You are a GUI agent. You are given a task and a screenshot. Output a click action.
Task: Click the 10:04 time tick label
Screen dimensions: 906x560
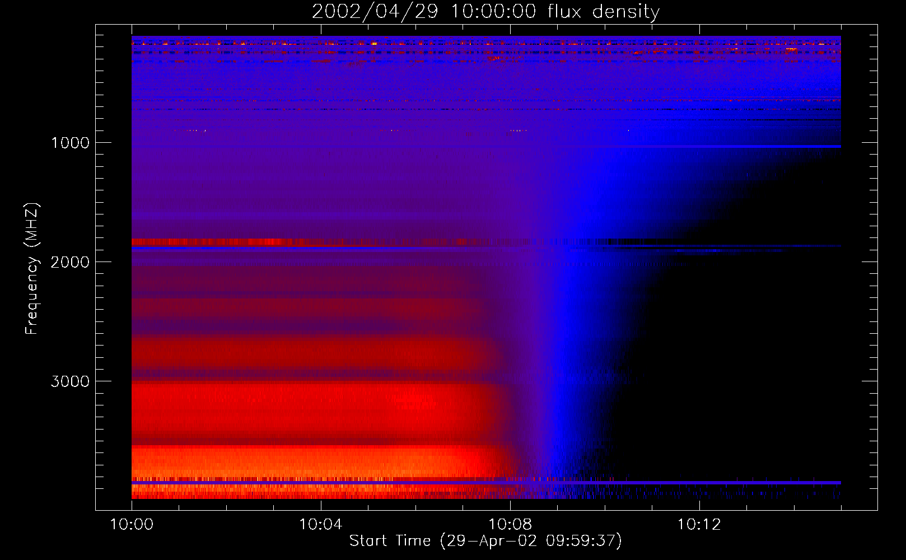coord(321,525)
